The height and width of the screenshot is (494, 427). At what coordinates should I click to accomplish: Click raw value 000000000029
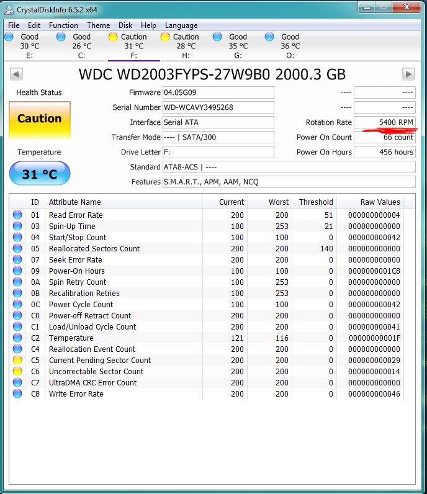pyautogui.click(x=374, y=360)
